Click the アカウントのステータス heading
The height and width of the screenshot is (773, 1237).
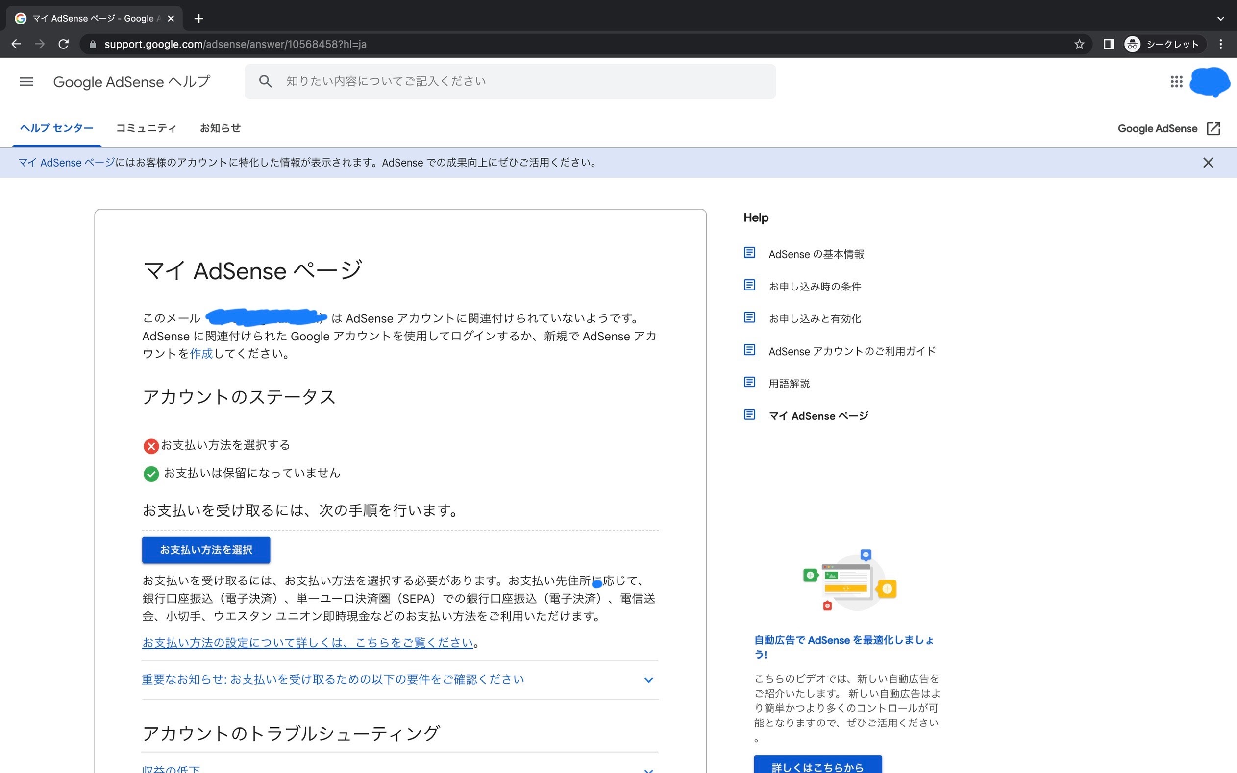239,397
